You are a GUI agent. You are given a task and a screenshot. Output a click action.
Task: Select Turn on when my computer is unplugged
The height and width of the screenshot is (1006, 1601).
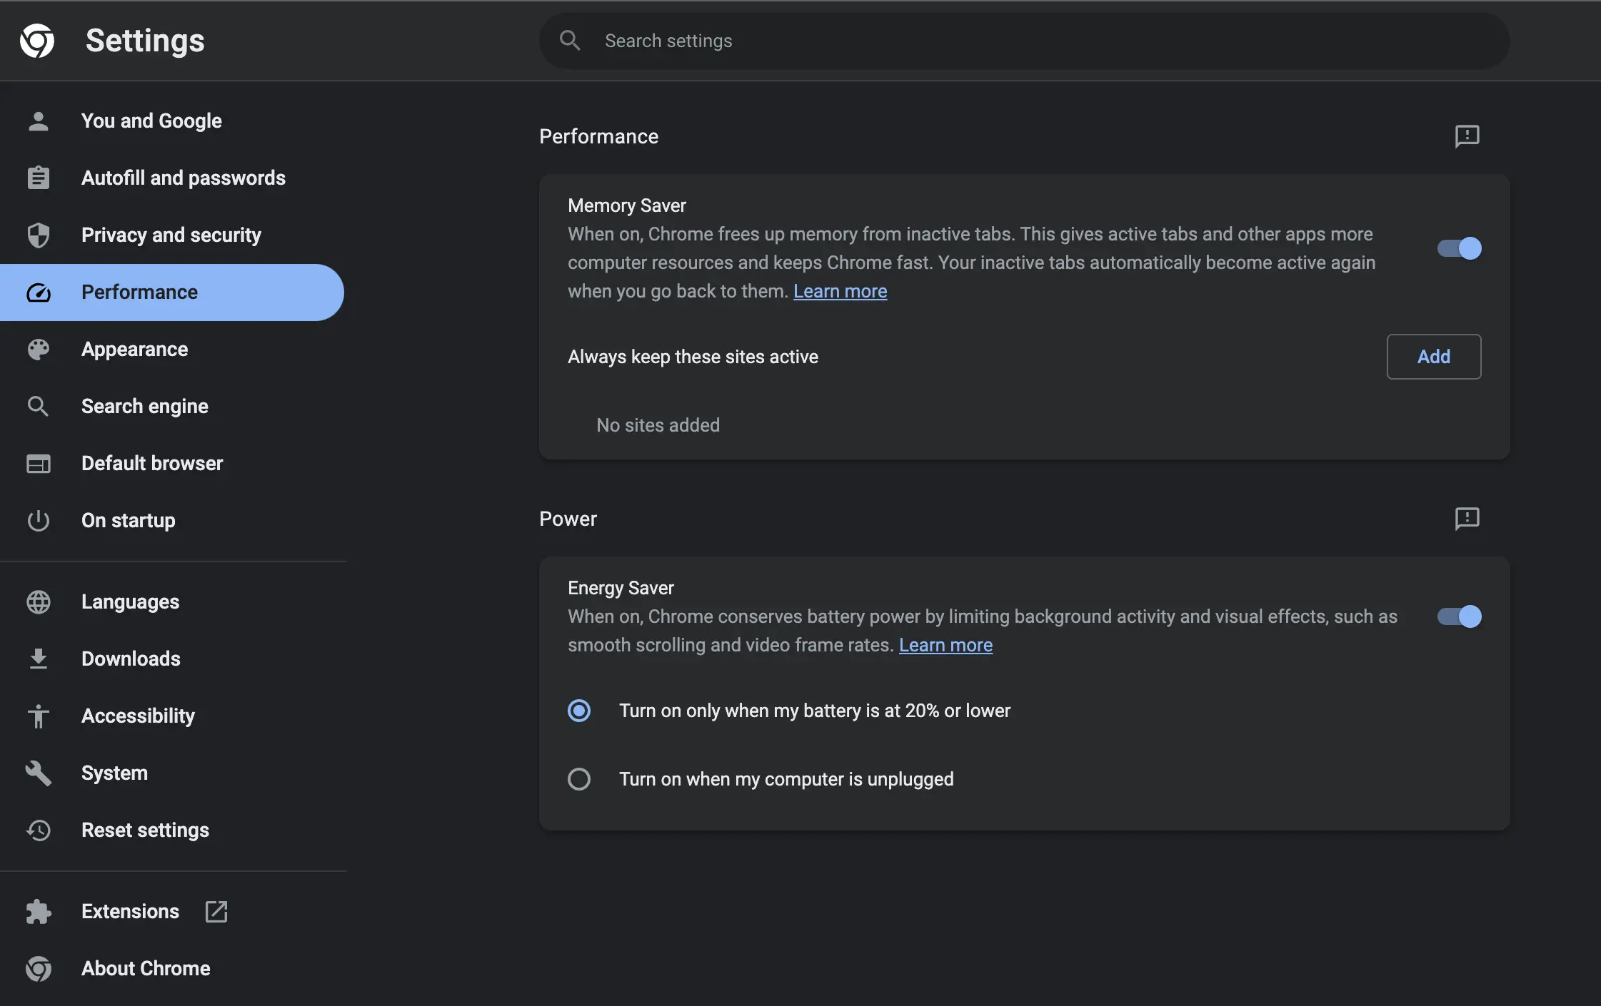(579, 779)
